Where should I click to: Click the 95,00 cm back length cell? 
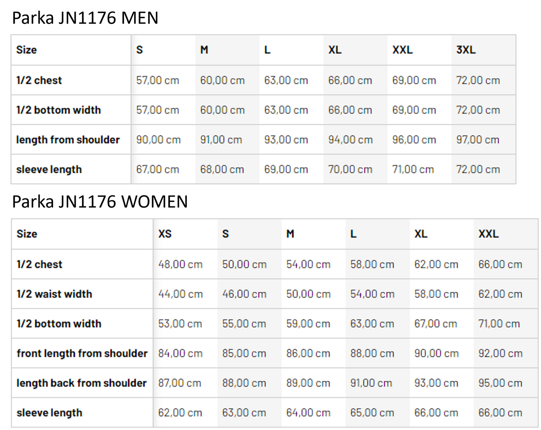coord(500,383)
